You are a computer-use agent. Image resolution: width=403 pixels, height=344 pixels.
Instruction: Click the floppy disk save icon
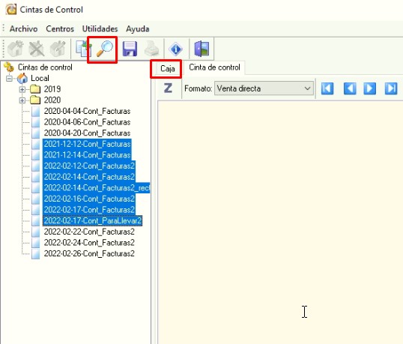tap(130, 49)
